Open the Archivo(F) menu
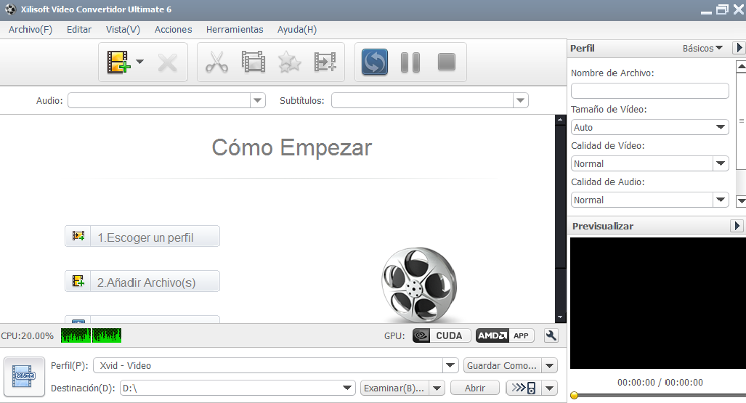The width and height of the screenshot is (746, 403). click(31, 30)
